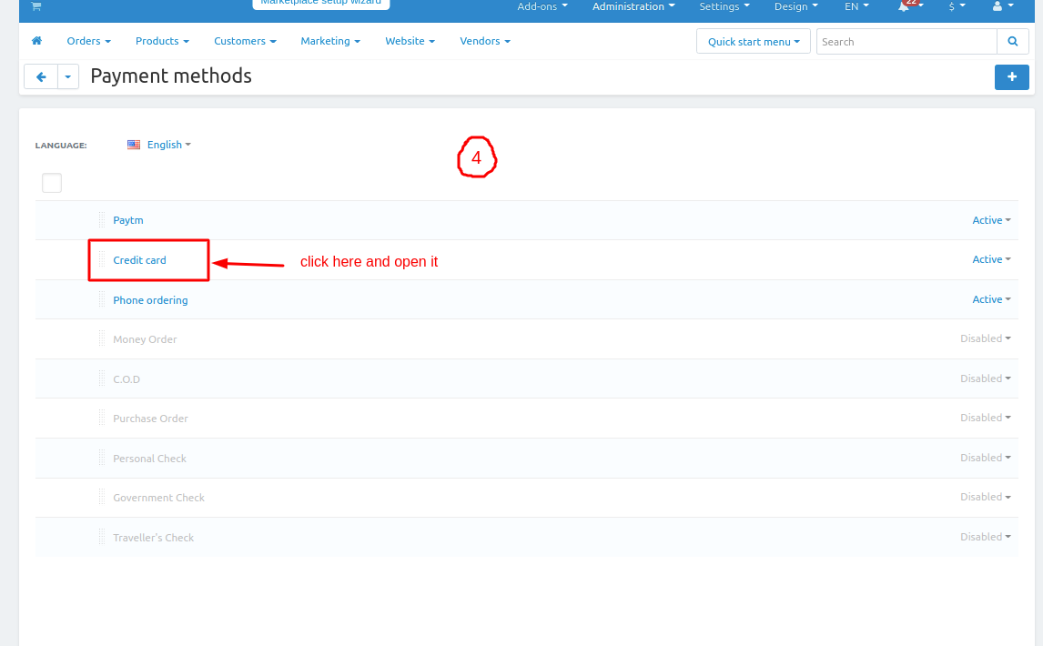Open Phone ordering Active status dropdown
The image size is (1043, 646).
pos(991,299)
